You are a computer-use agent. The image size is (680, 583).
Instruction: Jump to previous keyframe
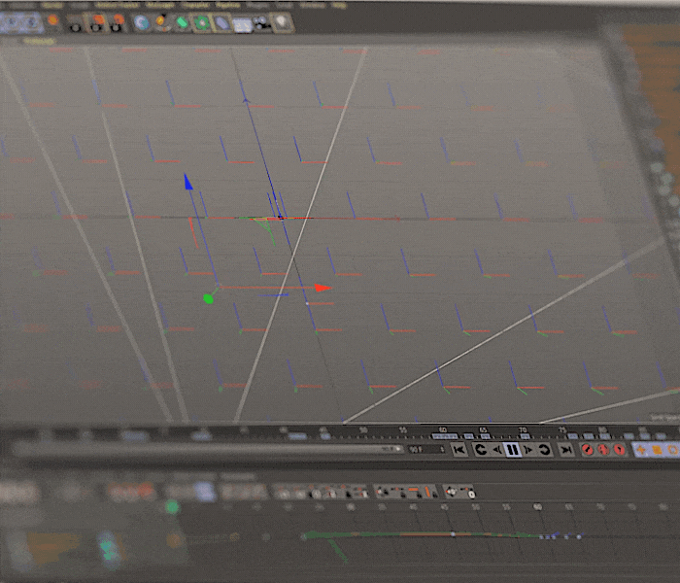click(x=480, y=449)
